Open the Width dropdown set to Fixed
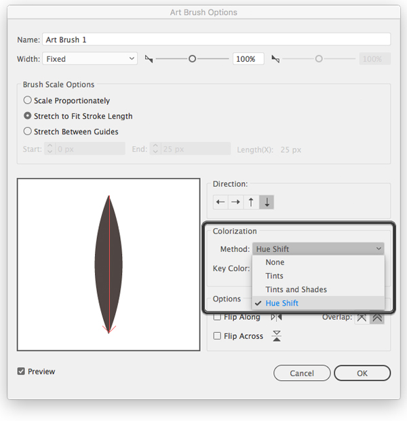 click(90, 59)
